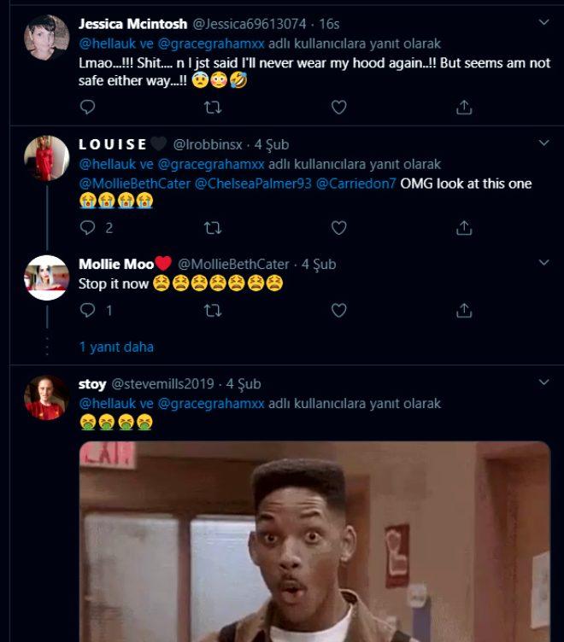The width and height of the screenshot is (564, 642).
Task: Open the chevron menu on LOUISE's tweet
Action: coord(543,143)
